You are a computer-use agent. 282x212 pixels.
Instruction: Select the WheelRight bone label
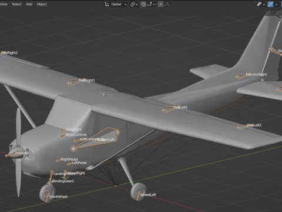coord(76,173)
